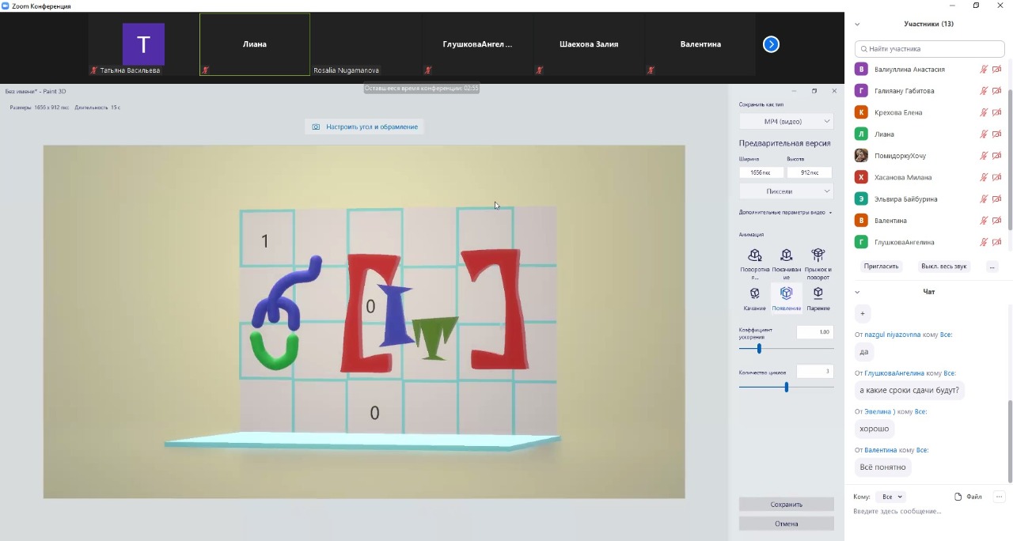Click muted microphone icon for Лиана in list
This screenshot has height=541, width=1013.
tap(984, 134)
